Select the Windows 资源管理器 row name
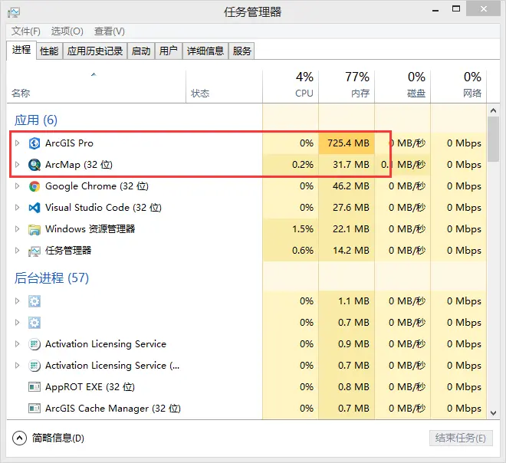The width and height of the screenshot is (506, 463). 90,229
